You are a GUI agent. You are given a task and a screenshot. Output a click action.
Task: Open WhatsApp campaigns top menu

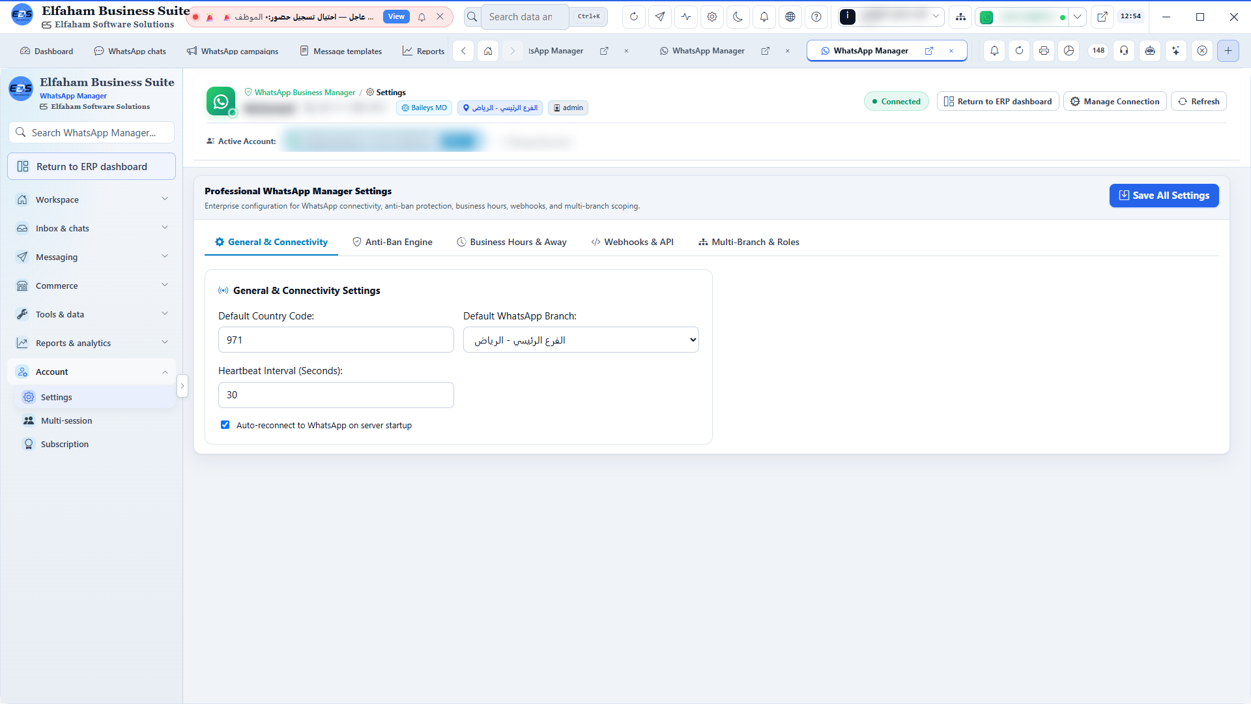tap(233, 51)
